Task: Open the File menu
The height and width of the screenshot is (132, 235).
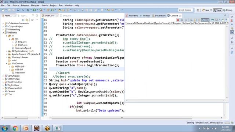Action: pyautogui.click(x=3, y=5)
